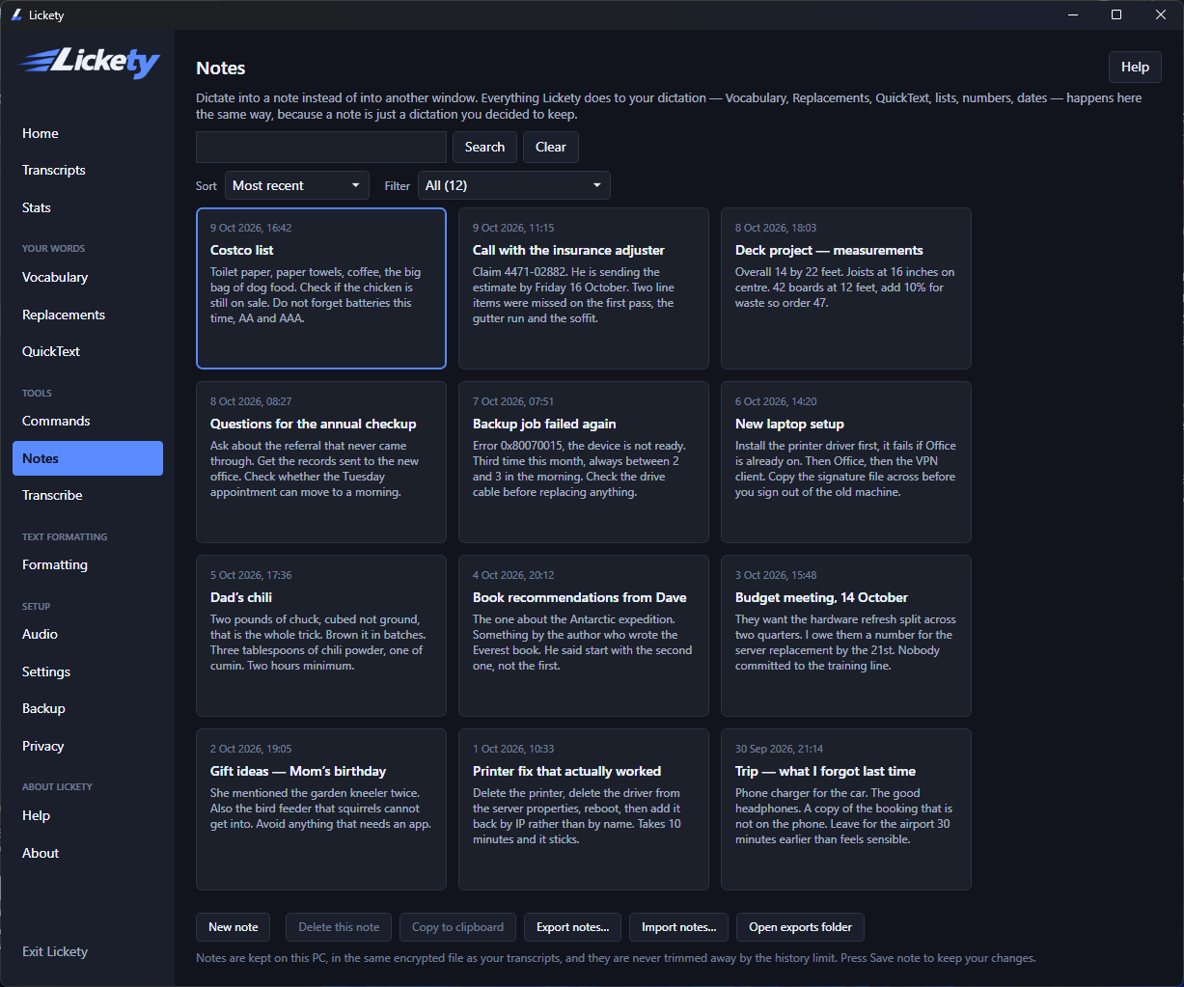This screenshot has width=1184, height=987.
Task: Open the Formatting page
Action: [88, 564]
